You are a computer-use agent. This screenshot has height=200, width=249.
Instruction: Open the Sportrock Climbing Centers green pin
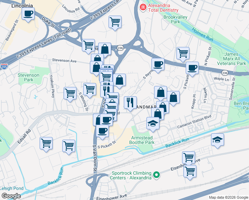[x=156, y=175]
